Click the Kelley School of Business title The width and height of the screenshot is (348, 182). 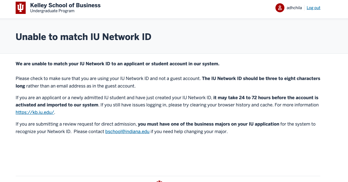point(65,5)
